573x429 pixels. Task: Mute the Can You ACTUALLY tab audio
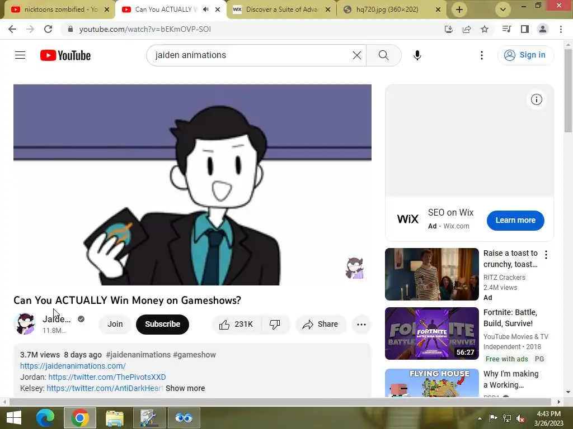(x=206, y=9)
